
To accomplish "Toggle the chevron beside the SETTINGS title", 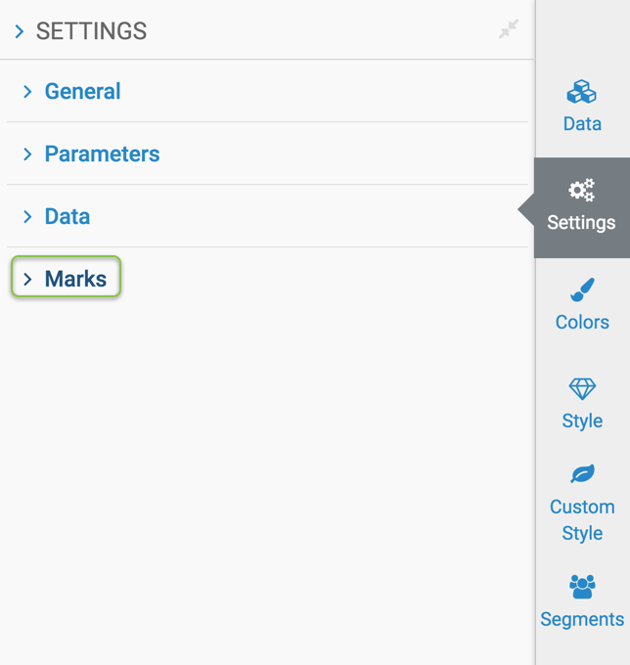I will [20, 31].
